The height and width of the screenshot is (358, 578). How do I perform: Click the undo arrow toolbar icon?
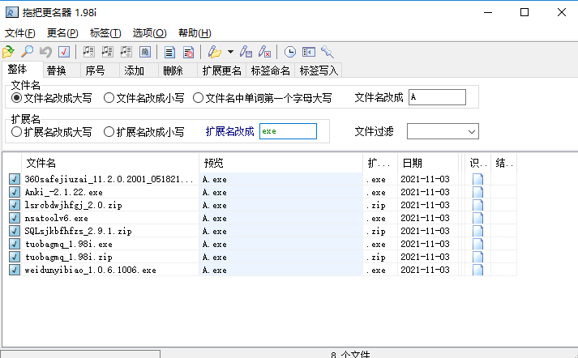(45, 52)
